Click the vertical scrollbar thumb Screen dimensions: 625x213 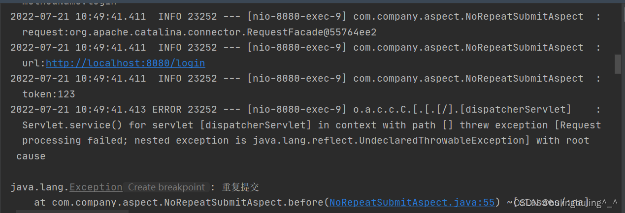click(618, 64)
